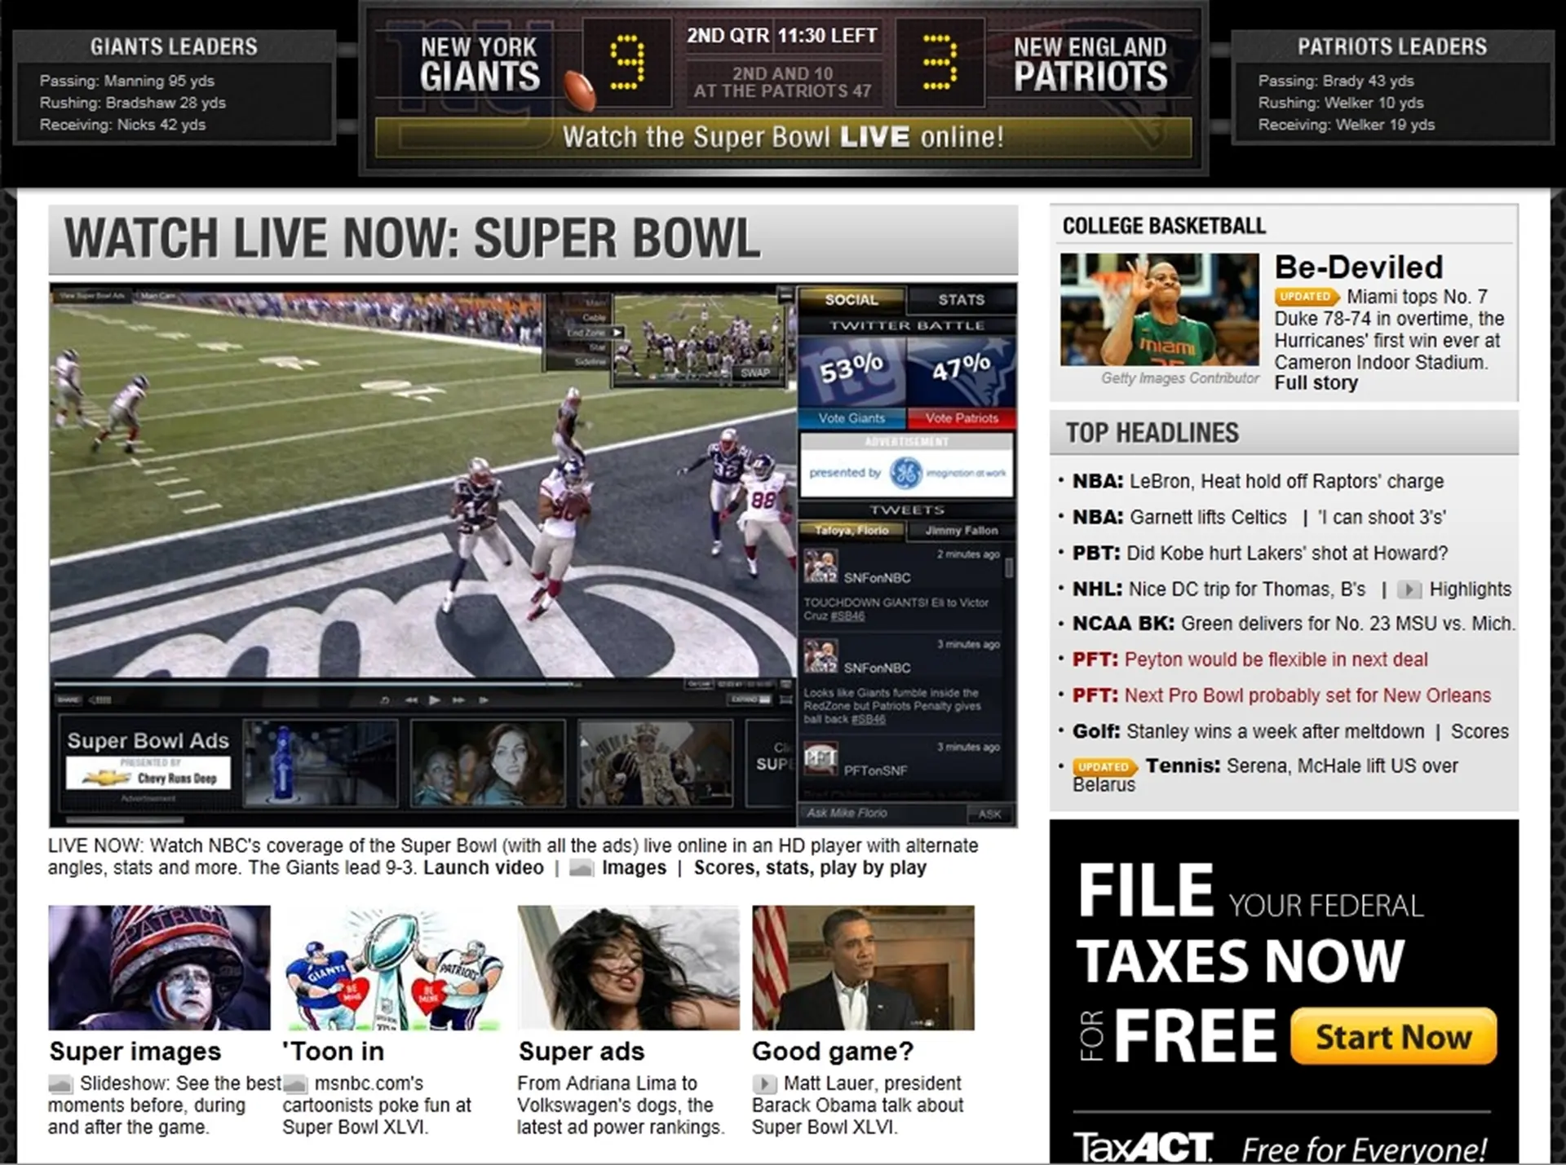Toggle the EXPAND switch in player controls
This screenshot has height=1165, width=1566.
click(x=748, y=699)
